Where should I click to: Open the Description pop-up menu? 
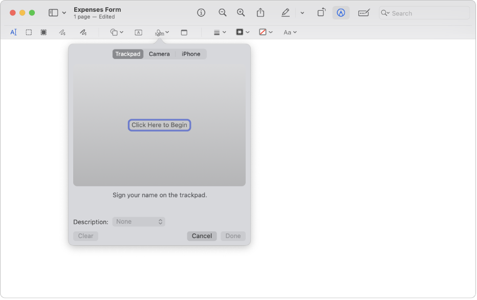139,222
